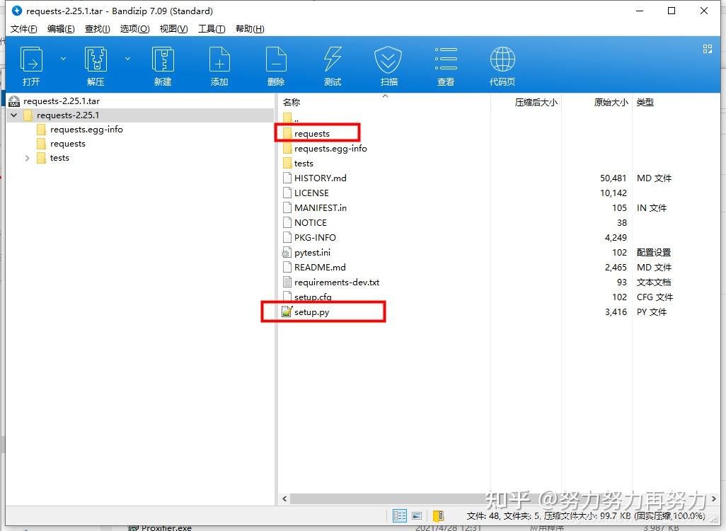
Task: Click the requirements-dev.txt document icon
Action: point(287,282)
